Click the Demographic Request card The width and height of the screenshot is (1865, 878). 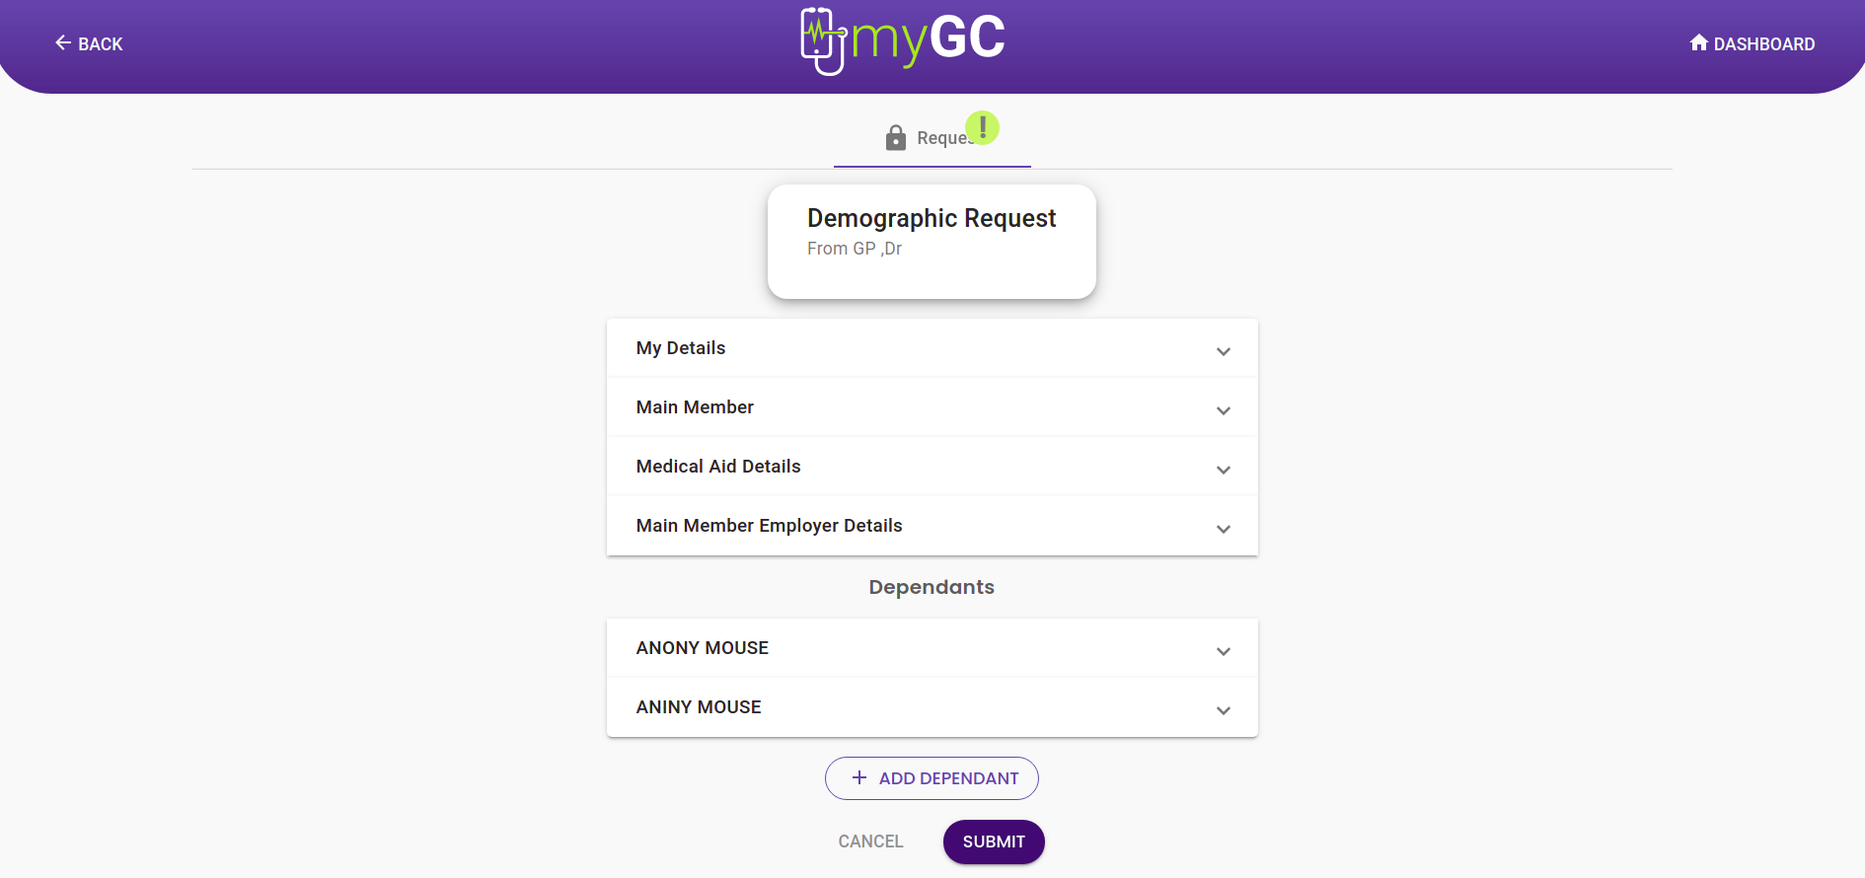932,241
